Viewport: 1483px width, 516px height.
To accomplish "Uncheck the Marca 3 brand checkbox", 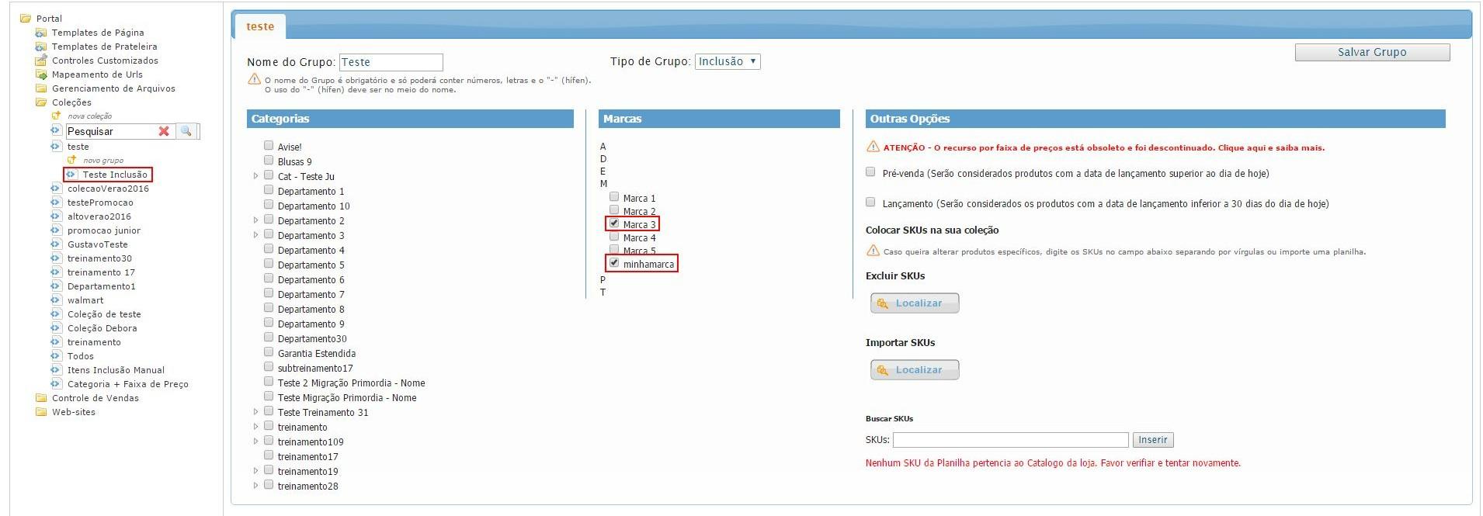I will pyautogui.click(x=614, y=223).
